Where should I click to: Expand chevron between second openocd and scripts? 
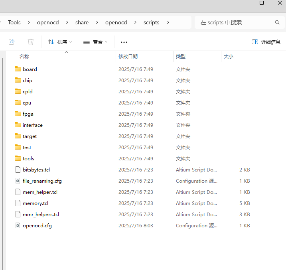(x=135, y=22)
